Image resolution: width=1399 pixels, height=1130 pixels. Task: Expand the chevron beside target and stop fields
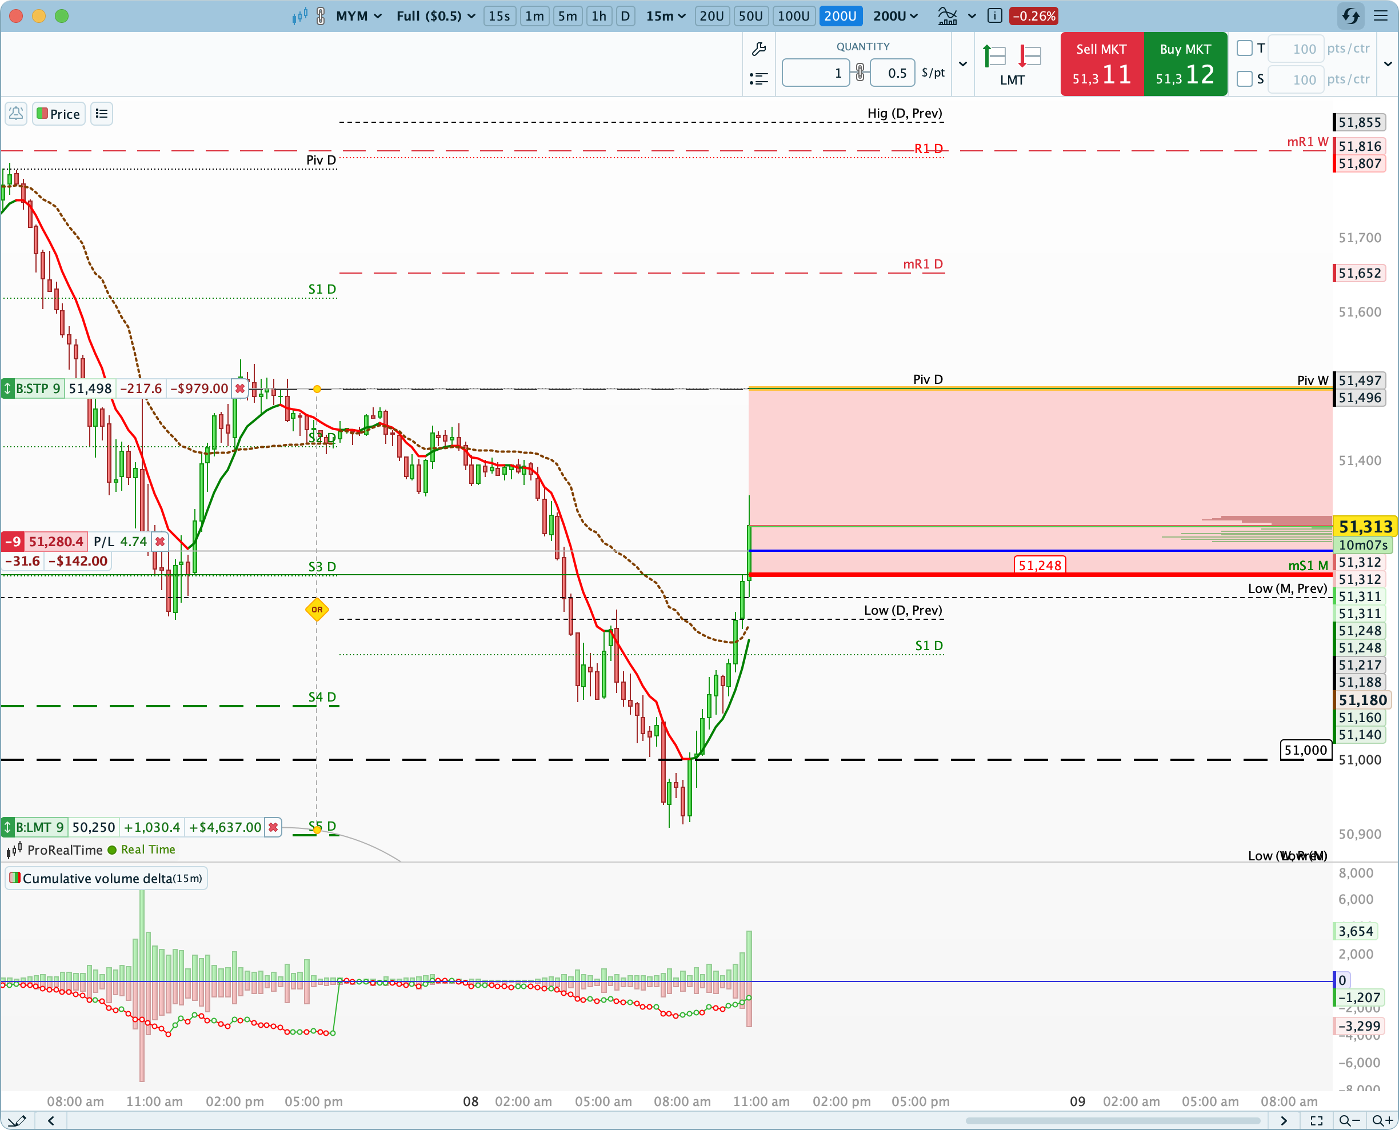(x=1388, y=64)
